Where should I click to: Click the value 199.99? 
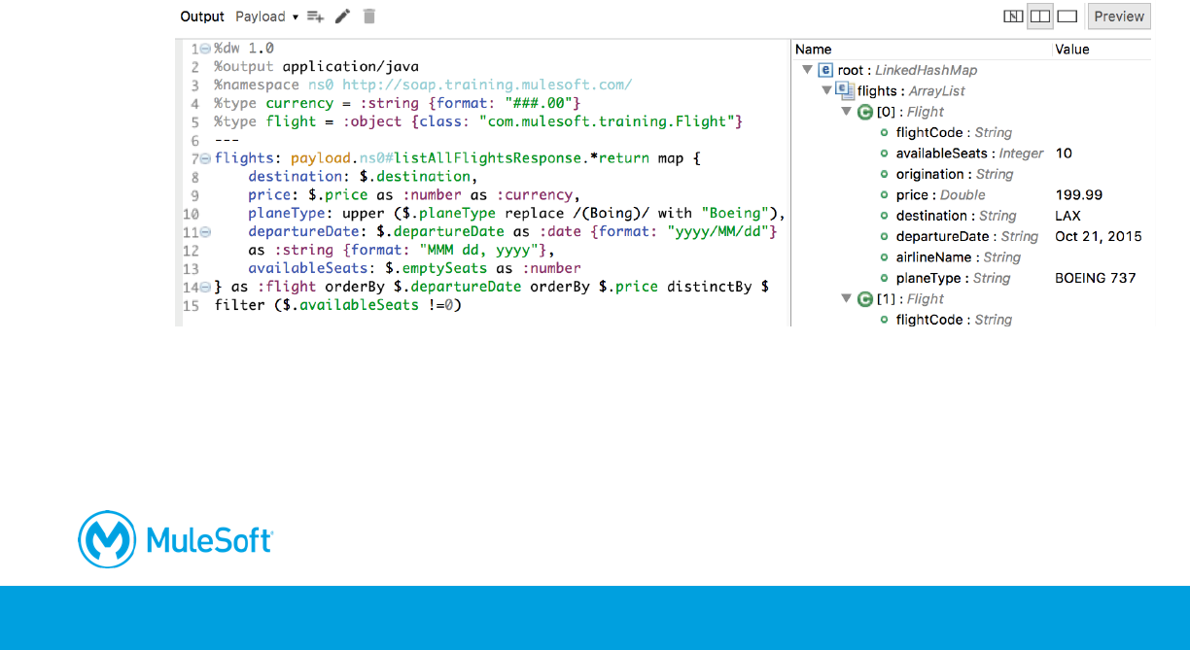click(x=1078, y=195)
